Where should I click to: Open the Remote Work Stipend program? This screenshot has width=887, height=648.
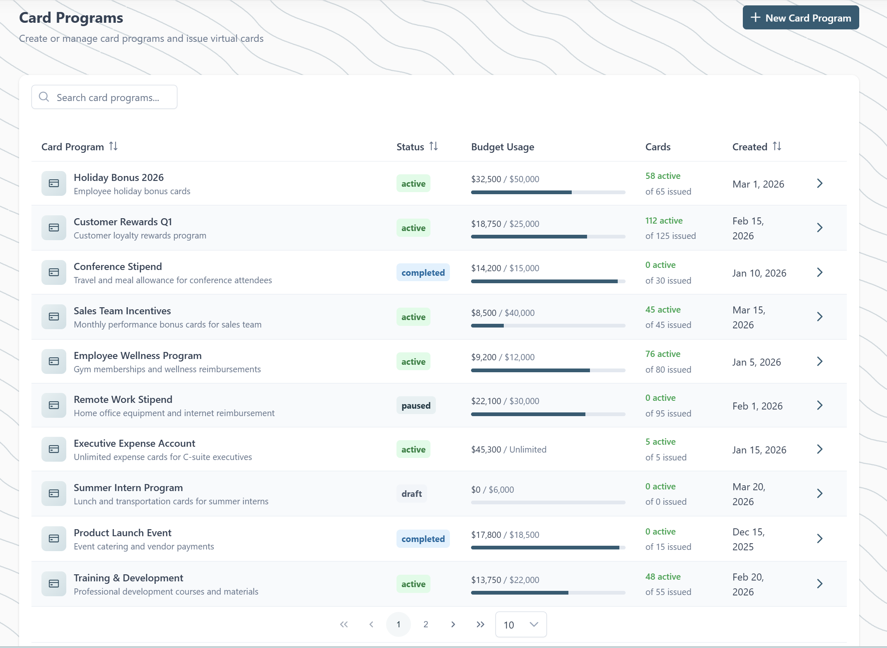pyautogui.click(x=123, y=400)
